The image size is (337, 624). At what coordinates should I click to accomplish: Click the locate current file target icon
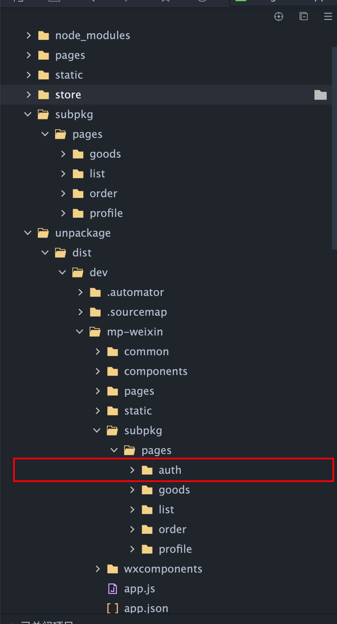coord(279,16)
